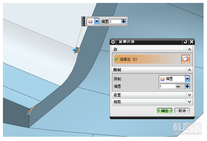
Task: Open the 偏置 mm value options arrow
Action: pyautogui.click(x=187, y=86)
